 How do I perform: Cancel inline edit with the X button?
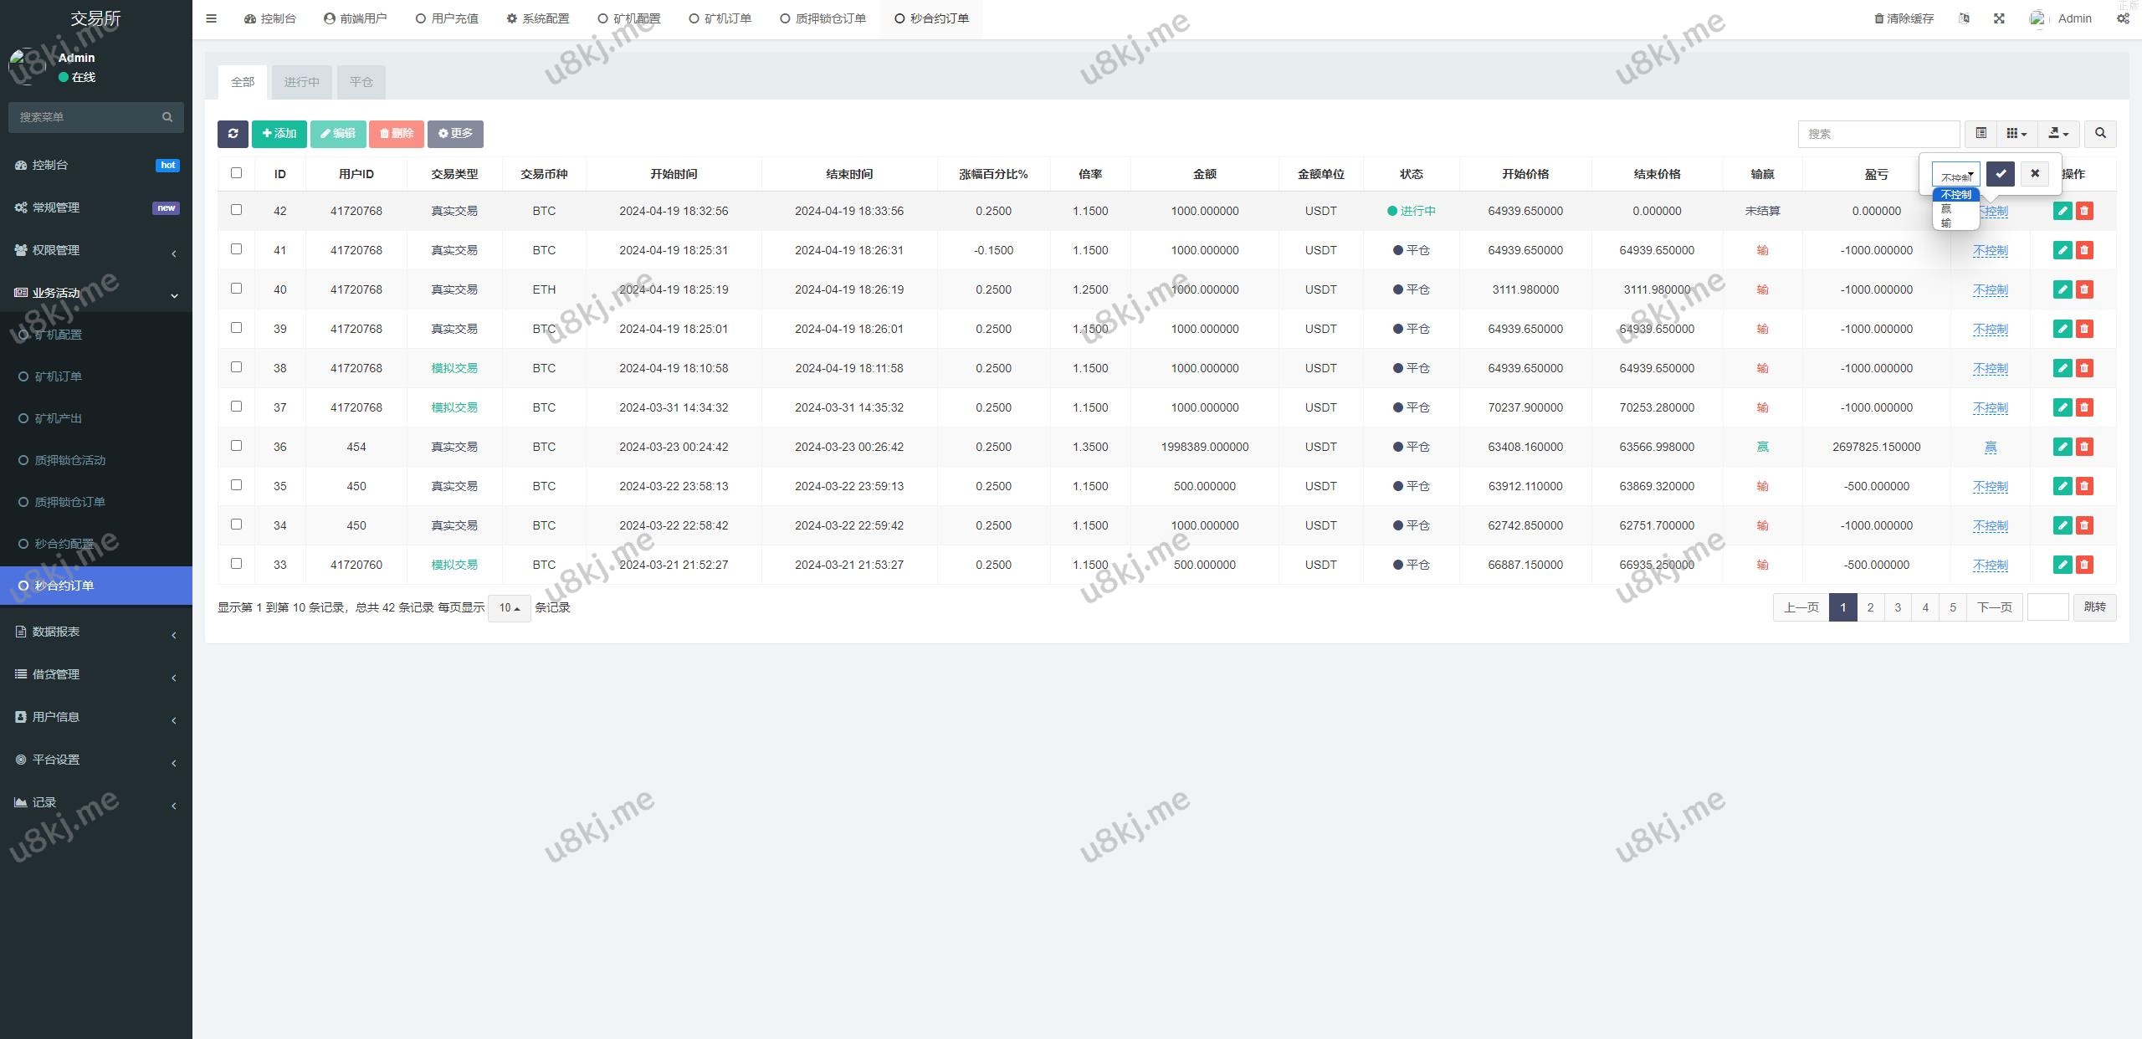(2035, 174)
